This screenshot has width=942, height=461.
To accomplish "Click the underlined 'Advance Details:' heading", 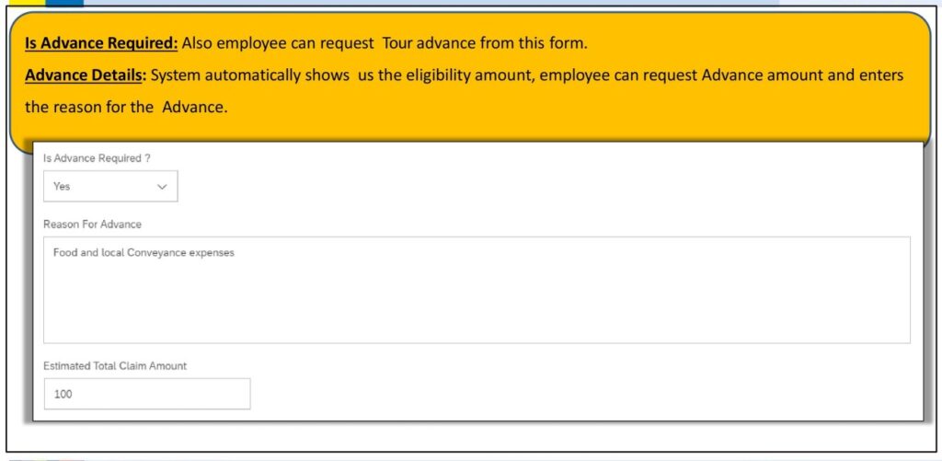I will pos(86,75).
